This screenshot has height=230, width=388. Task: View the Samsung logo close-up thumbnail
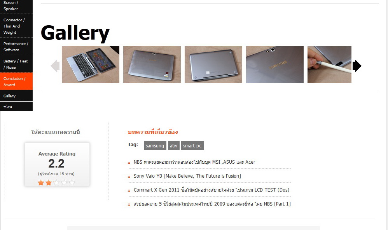274,64
